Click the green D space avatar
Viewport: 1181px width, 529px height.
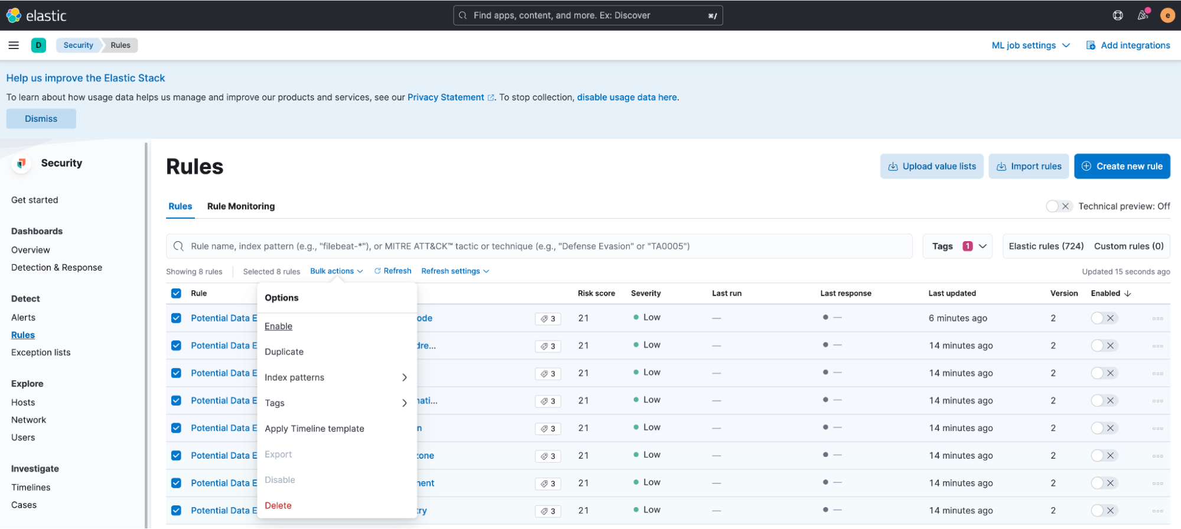coord(38,45)
